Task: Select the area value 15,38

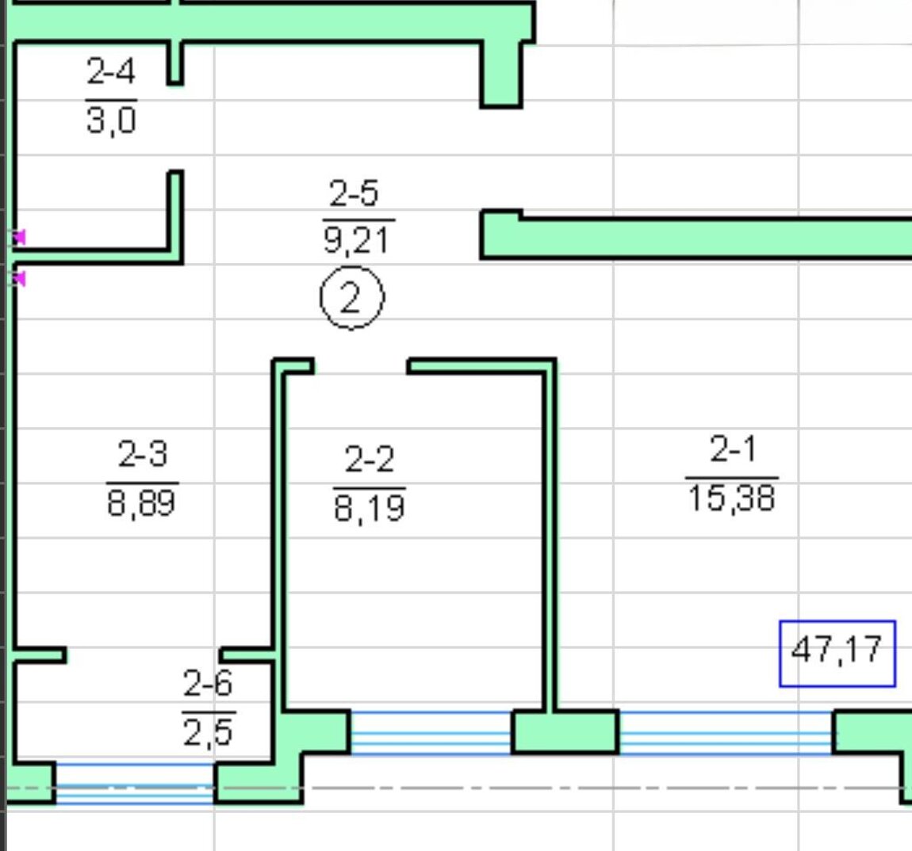Action: point(731,499)
